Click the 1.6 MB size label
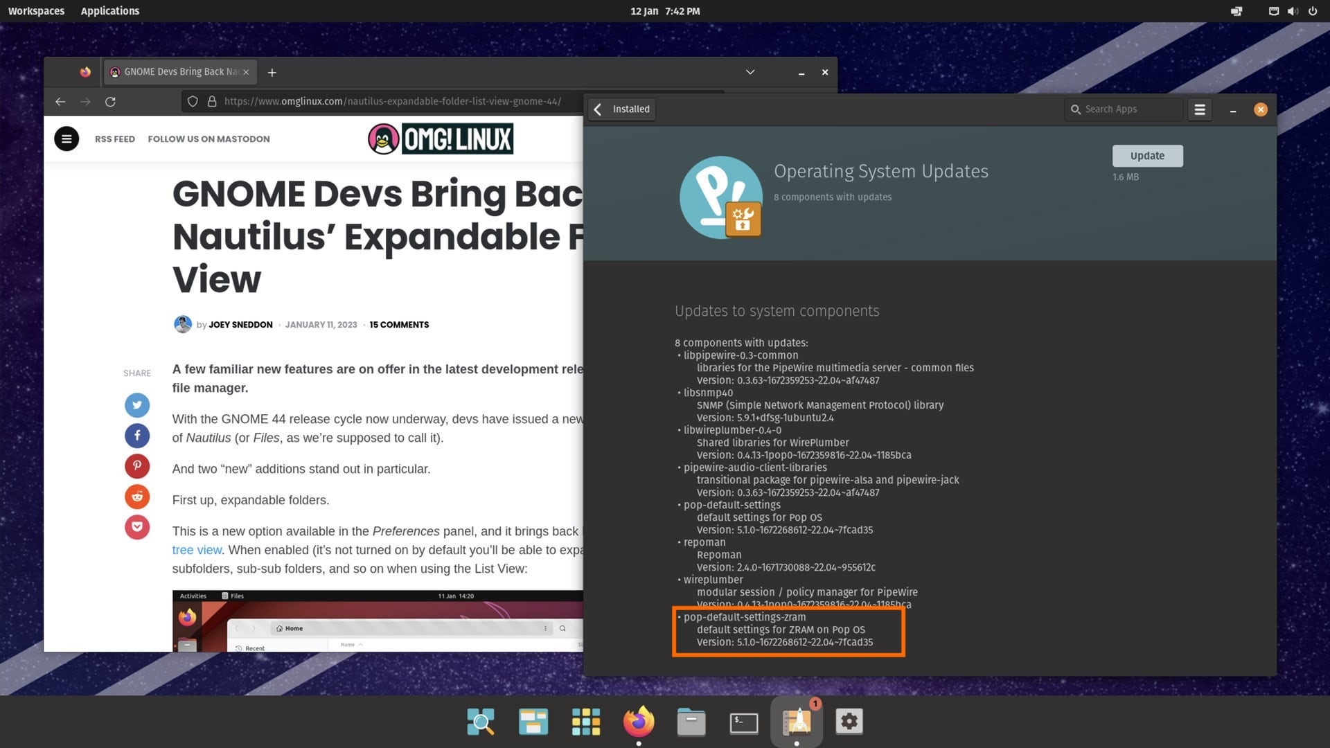The width and height of the screenshot is (1330, 748). click(x=1126, y=177)
